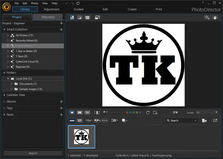Viewport: 223px width, 159px height.
Task: Open the Zoom Fit dropdown
Action: point(207,112)
